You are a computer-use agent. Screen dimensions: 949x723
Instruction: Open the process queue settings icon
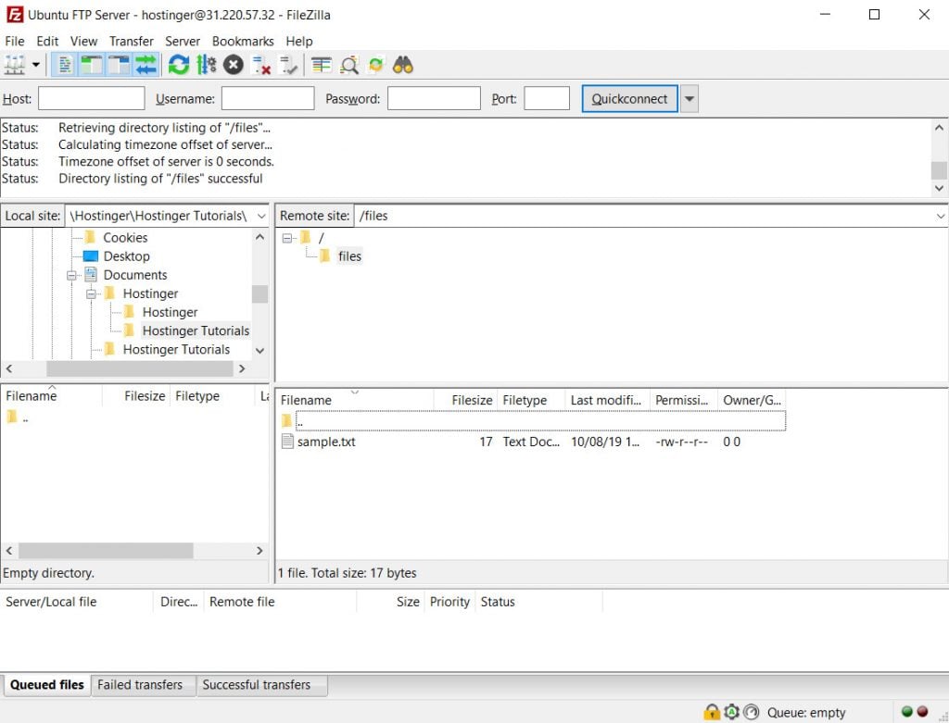(x=206, y=65)
